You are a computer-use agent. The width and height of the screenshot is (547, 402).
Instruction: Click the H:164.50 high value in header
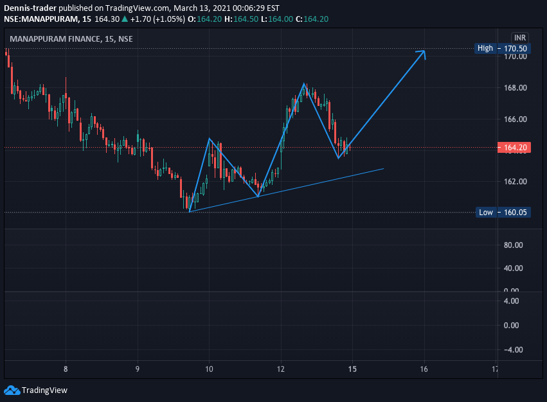coord(242,19)
